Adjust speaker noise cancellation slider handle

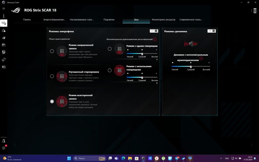[x=191, y=67]
